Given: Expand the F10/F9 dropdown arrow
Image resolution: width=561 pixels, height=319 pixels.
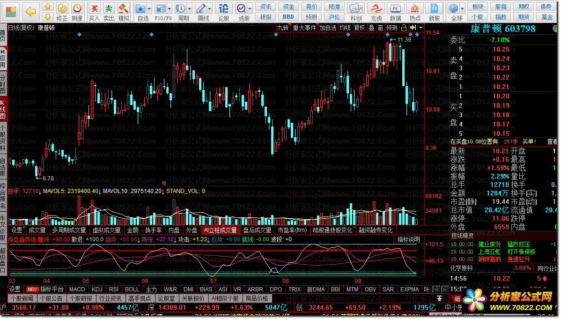Looking at the screenshot, I should tap(169, 8).
